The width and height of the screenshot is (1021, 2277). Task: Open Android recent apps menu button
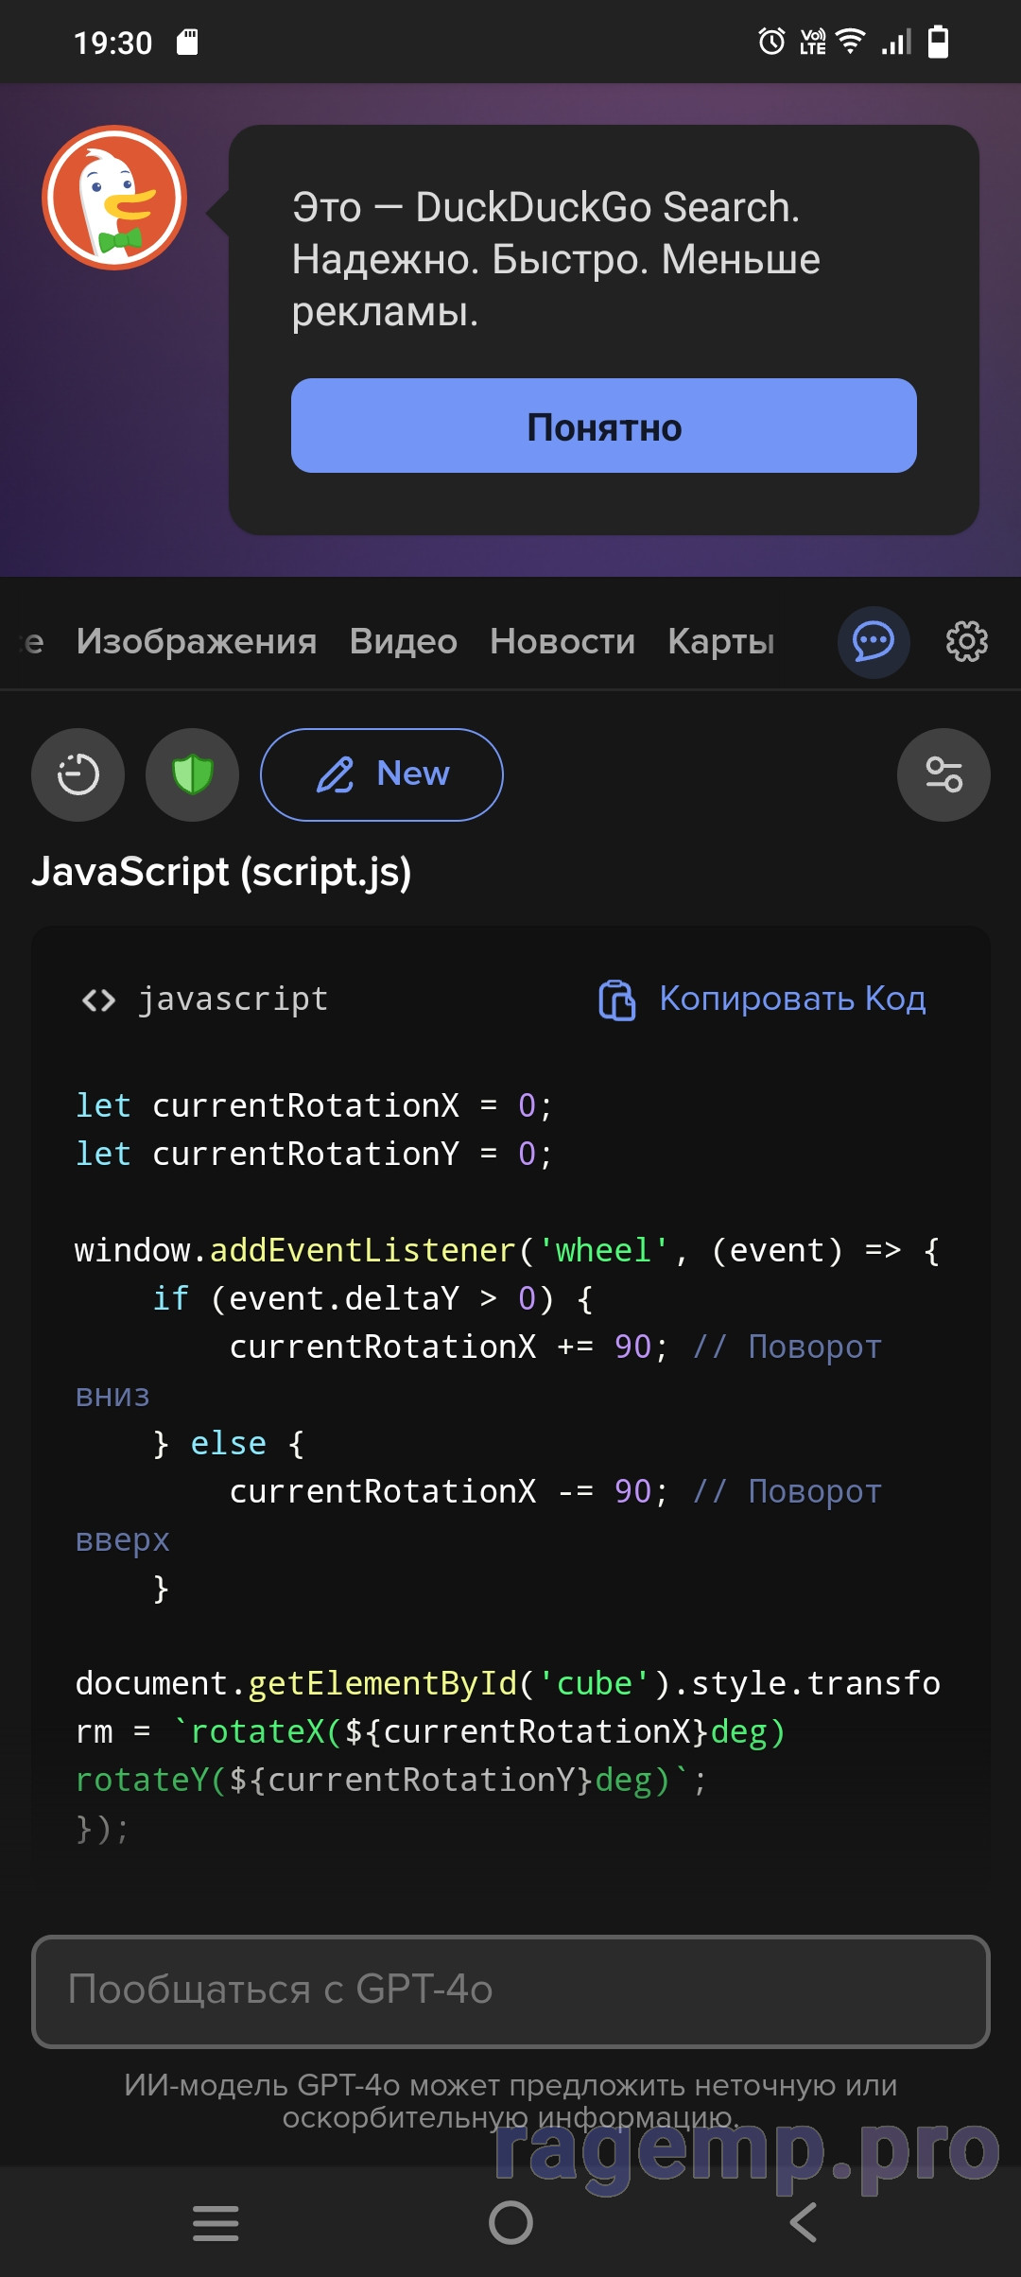(216, 2222)
